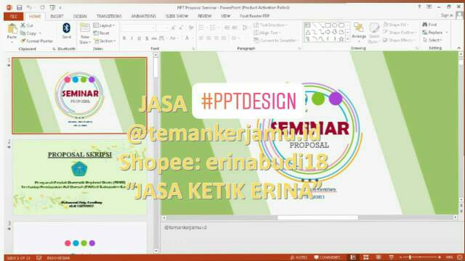This screenshot has width=465, height=261.
Task: Toggle Italic formatting
Action: (132, 38)
